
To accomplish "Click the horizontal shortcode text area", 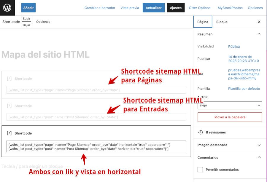I will click(x=96, y=146).
